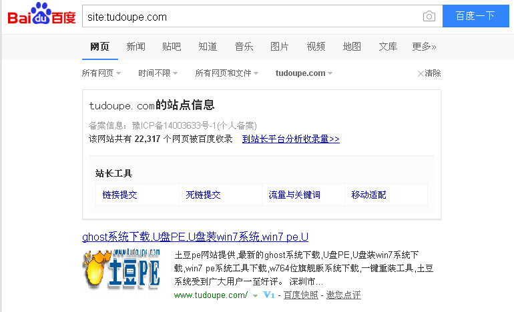Switch to the 地图 tab
The width and height of the screenshot is (514, 312).
pyautogui.click(x=352, y=47)
